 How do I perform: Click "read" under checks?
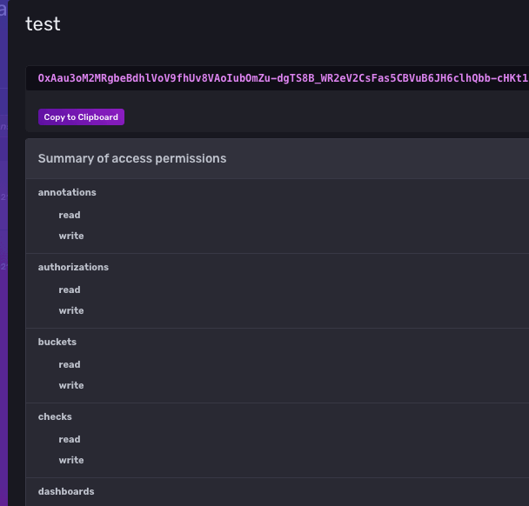70,439
